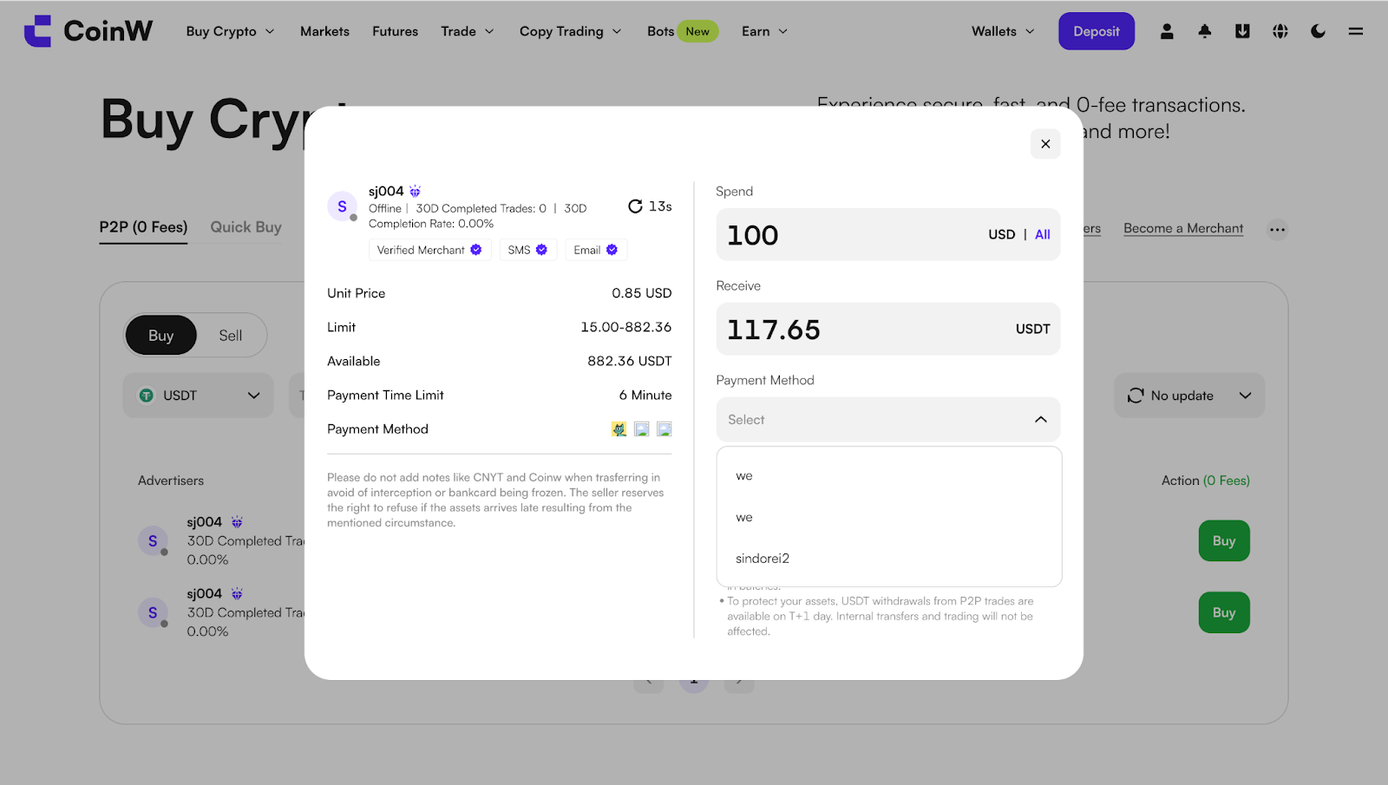Click the sj004 avatar in the dialog

[x=342, y=206]
